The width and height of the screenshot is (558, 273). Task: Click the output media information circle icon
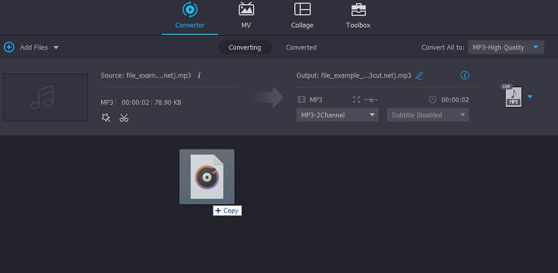(465, 75)
